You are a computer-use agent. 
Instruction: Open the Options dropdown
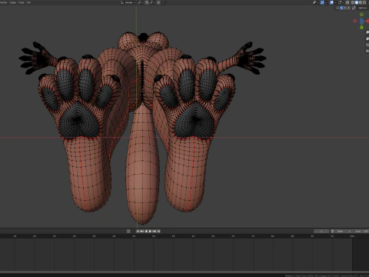(x=363, y=8)
